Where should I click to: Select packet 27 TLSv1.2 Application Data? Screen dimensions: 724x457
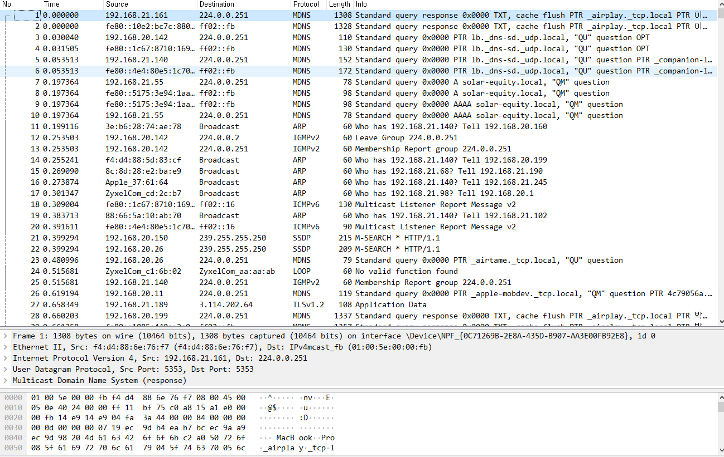359,304
